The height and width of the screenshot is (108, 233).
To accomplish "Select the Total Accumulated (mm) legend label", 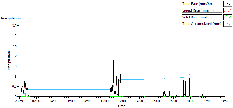I will pos(202,24).
